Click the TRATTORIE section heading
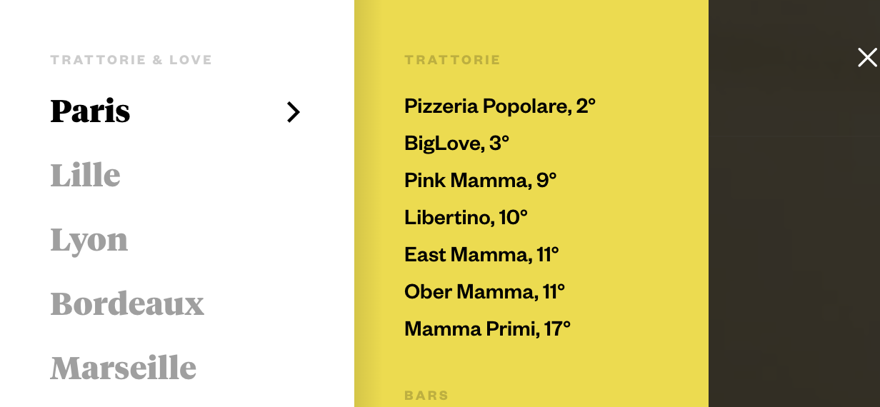The height and width of the screenshot is (407, 880). tap(452, 60)
